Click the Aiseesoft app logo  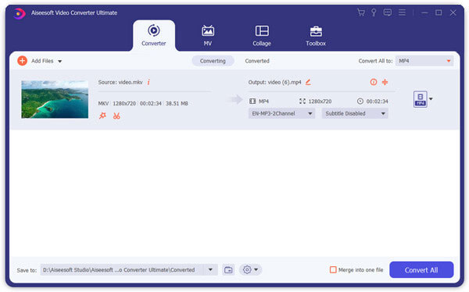click(19, 13)
